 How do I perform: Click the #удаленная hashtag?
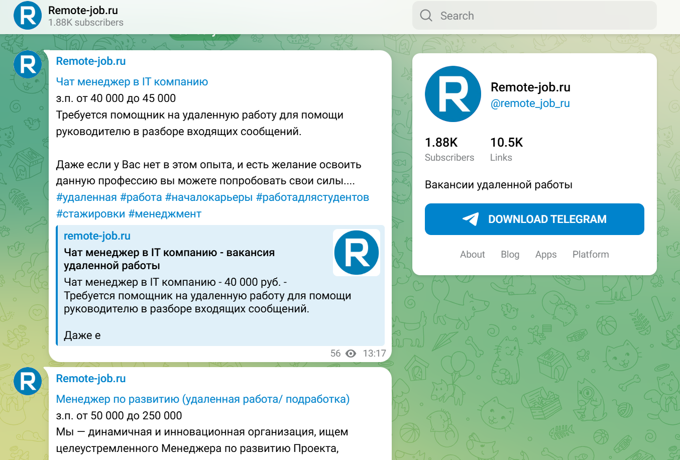[x=86, y=197]
